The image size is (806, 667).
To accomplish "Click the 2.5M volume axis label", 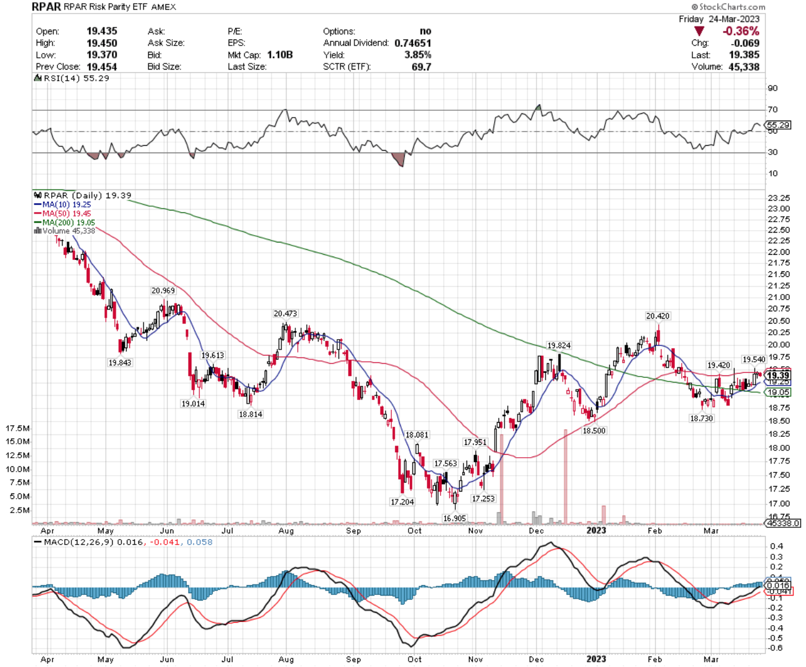I will [x=20, y=510].
